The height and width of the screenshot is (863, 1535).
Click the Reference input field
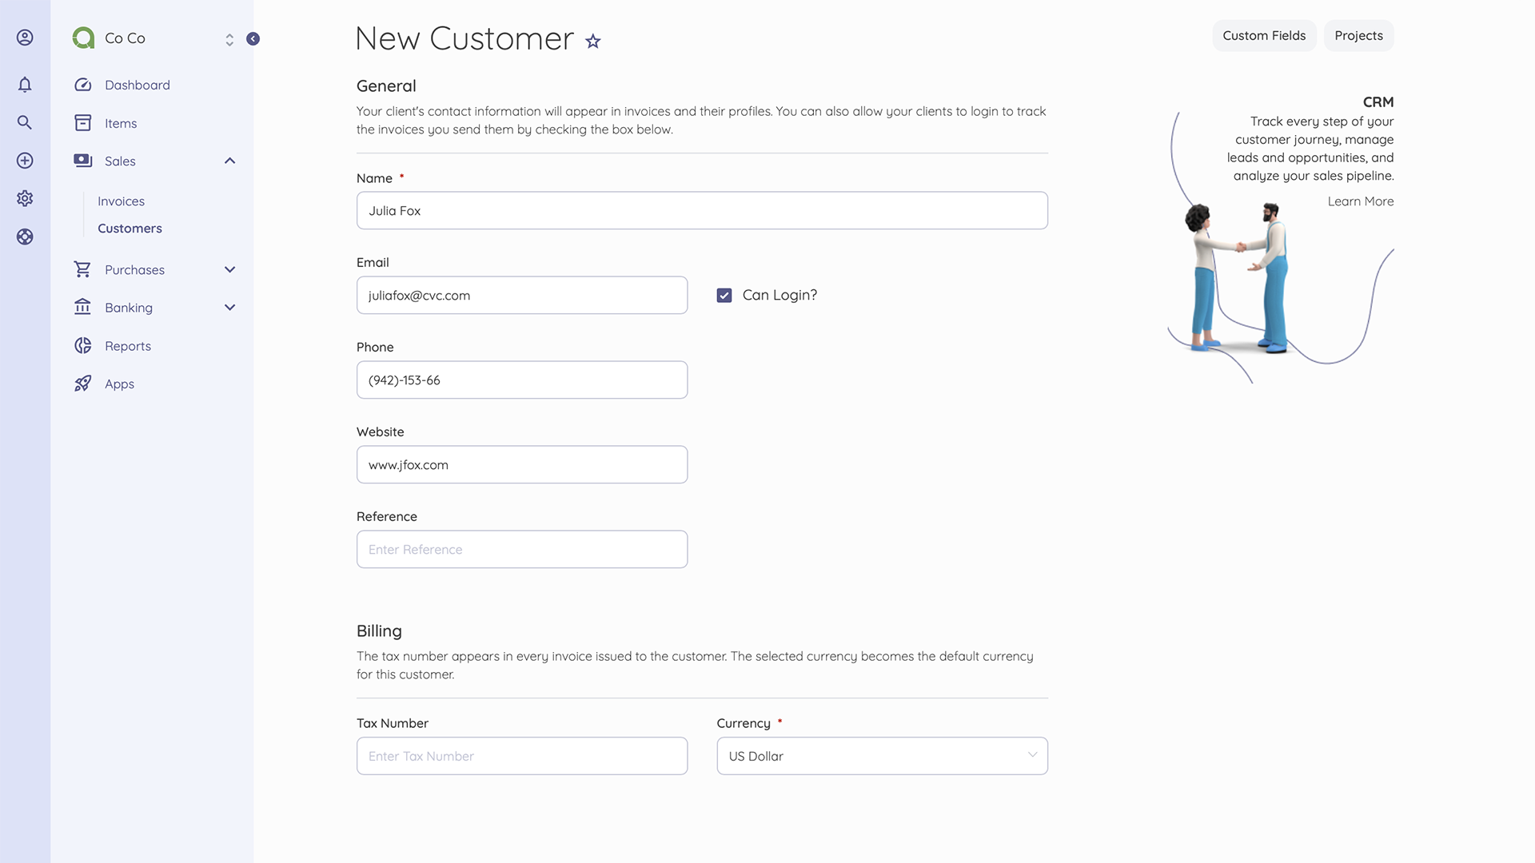(521, 550)
